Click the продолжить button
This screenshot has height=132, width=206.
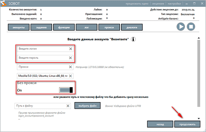click(x=187, y=124)
